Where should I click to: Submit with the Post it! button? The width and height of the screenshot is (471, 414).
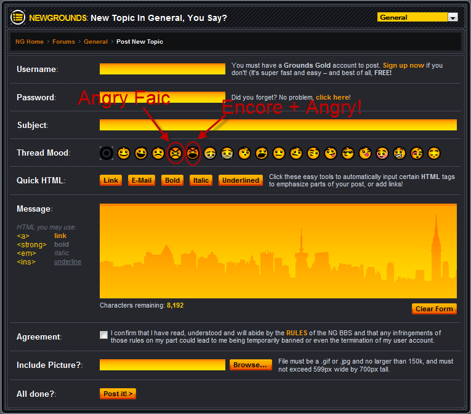pos(118,394)
